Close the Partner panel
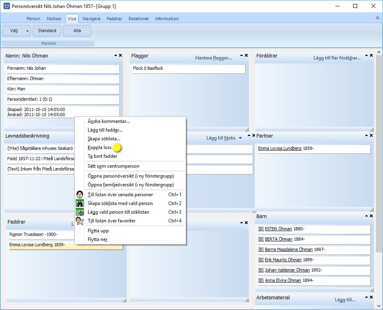This screenshot has height=310, width=383. [x=371, y=135]
